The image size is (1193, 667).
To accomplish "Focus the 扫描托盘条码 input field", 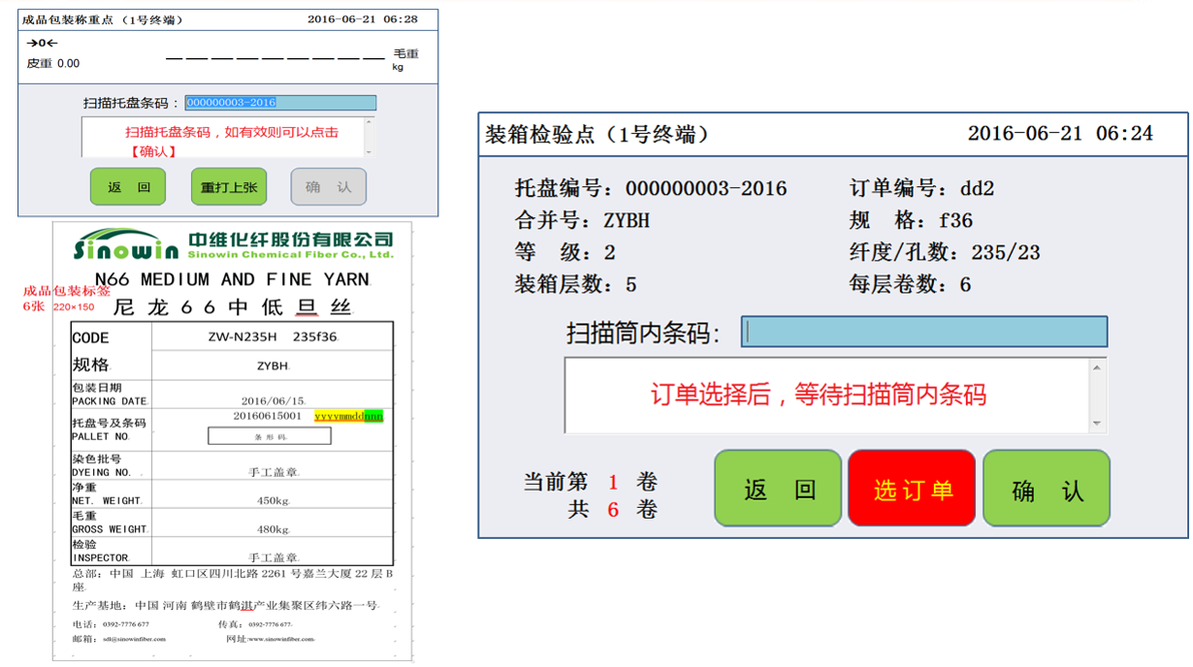I will point(280,103).
